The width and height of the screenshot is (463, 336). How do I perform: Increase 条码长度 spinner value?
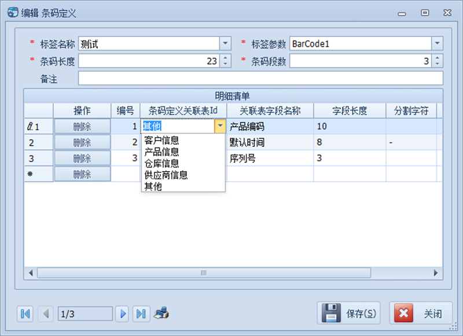[x=225, y=58]
